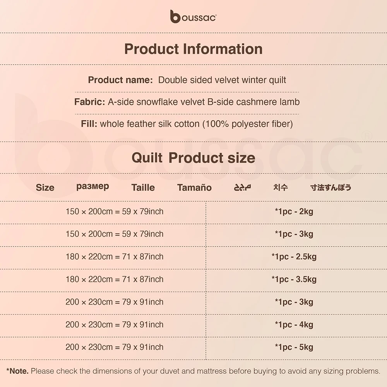Click the Fill label text
387x387 pixels.
point(89,124)
